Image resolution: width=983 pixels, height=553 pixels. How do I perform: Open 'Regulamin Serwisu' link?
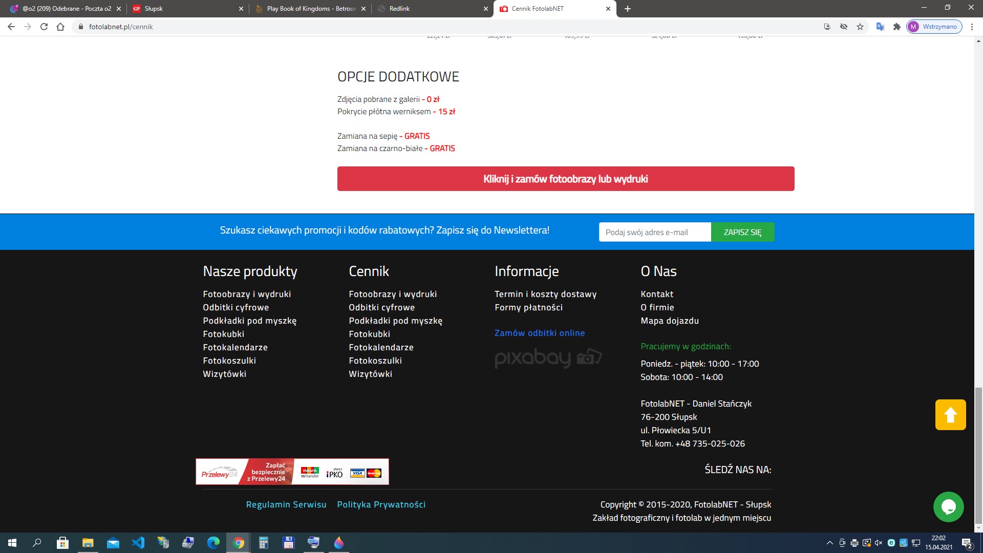(286, 504)
